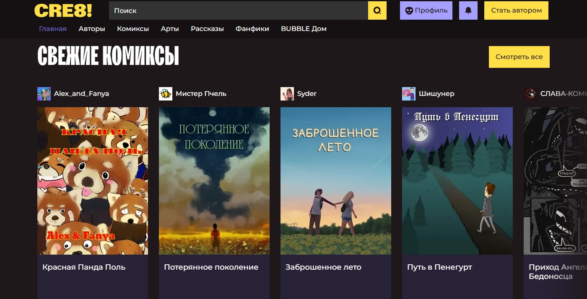
Task: Click the title Приход Ангела Бедоносца
Action: pos(558,272)
